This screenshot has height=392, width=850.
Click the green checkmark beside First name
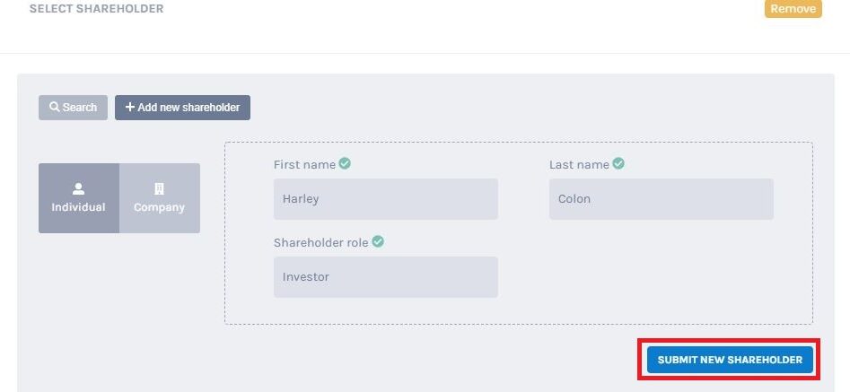tap(345, 163)
